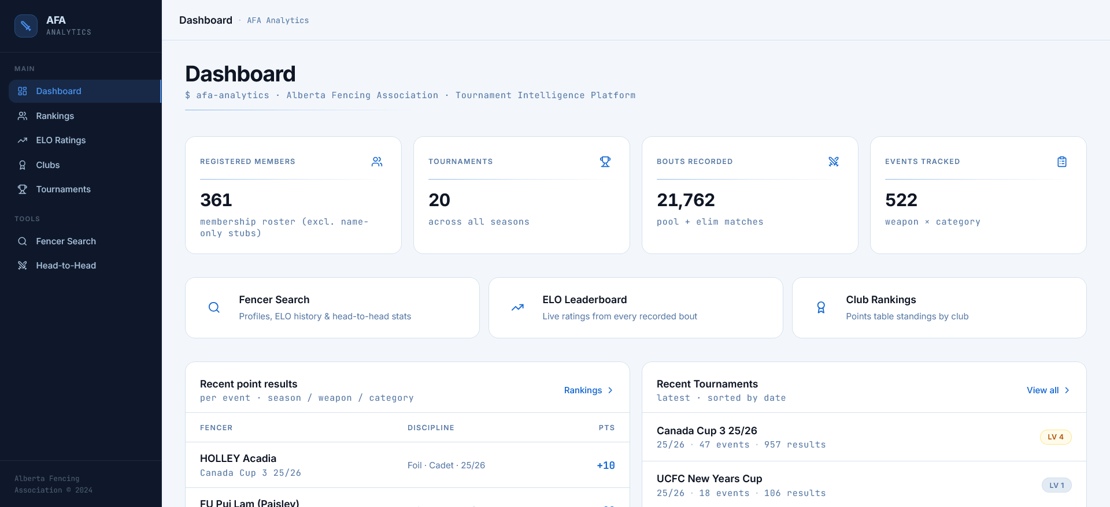This screenshot has width=1110, height=507.
Task: Open the Rankings menu item
Action: coord(85,116)
